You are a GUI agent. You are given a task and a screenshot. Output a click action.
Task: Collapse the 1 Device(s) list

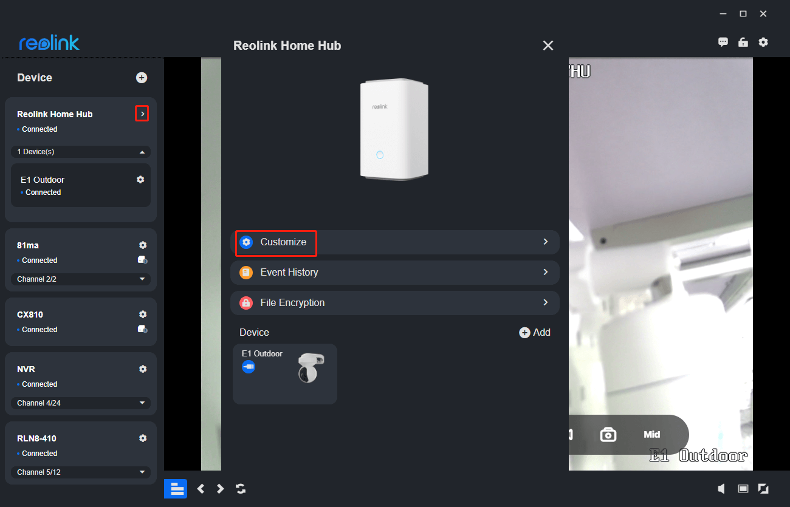(81, 152)
